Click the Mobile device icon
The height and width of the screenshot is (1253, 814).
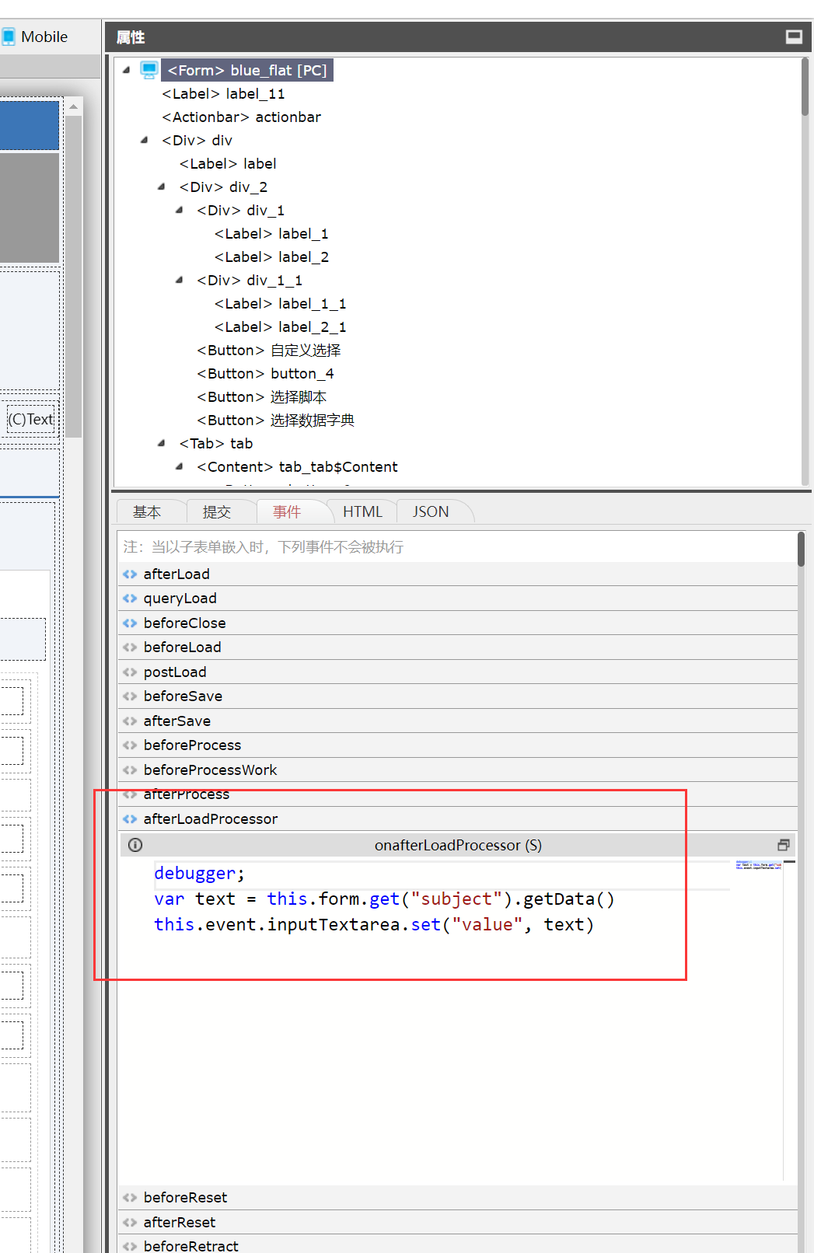9,37
